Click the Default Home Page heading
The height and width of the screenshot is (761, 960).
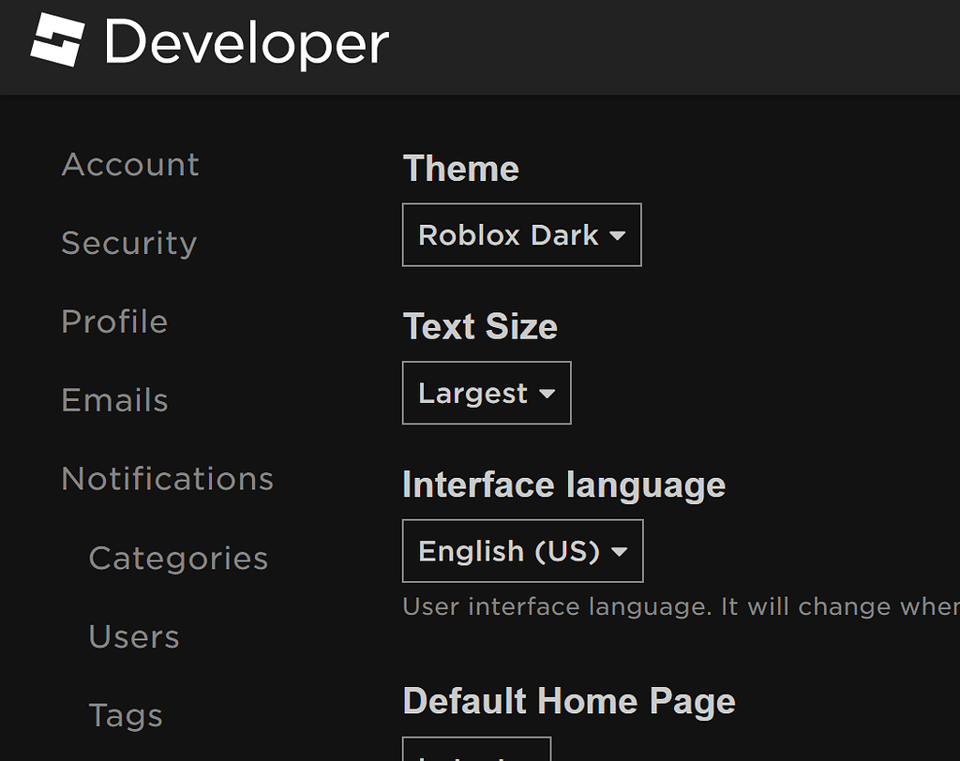click(x=569, y=701)
